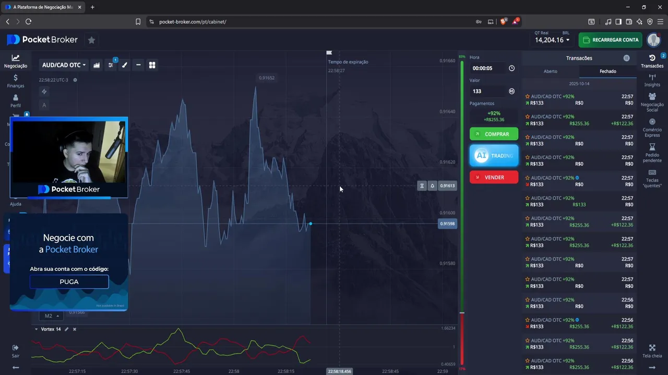Open Brave Shields icon in address bar
Screen dimensions: 668x375
(x=504, y=21)
